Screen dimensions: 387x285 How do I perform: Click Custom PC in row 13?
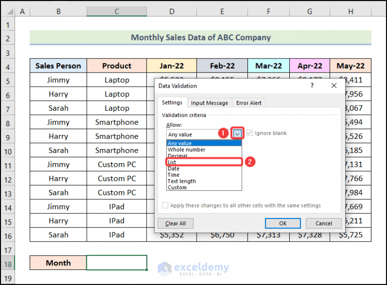coord(117,192)
